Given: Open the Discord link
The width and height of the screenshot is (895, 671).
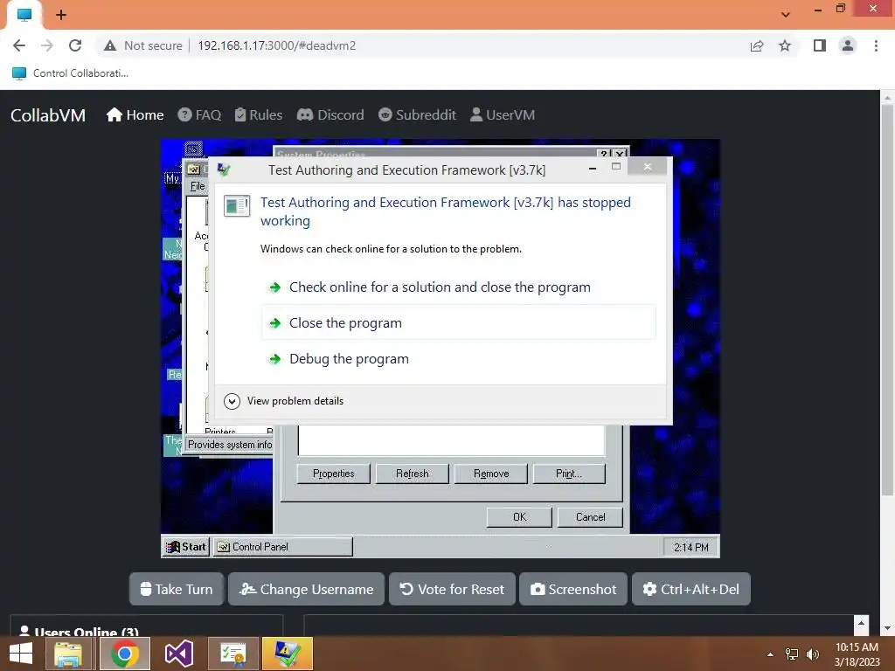Looking at the screenshot, I should point(330,115).
